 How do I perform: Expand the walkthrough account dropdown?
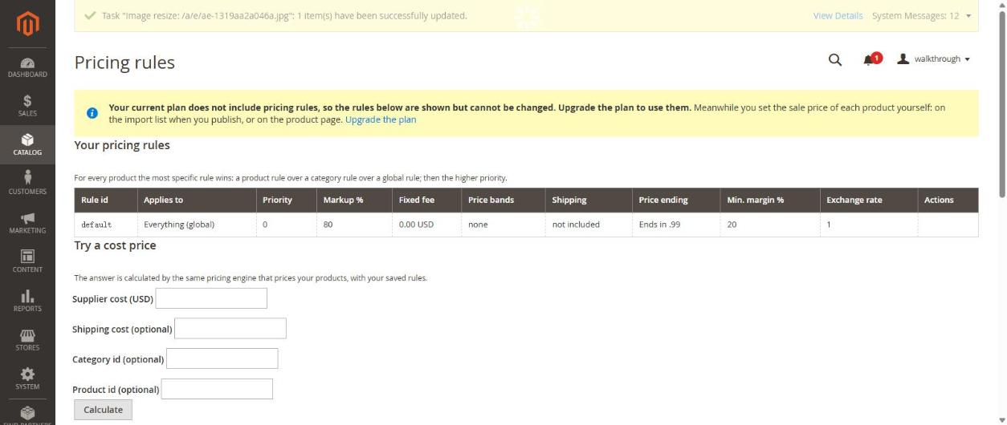pos(934,59)
